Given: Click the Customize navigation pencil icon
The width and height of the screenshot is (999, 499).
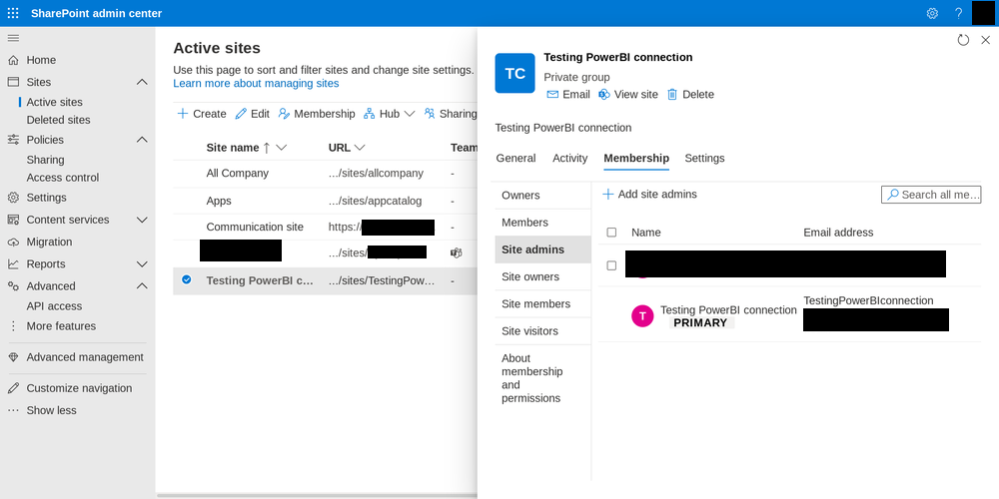Looking at the screenshot, I should (13, 388).
